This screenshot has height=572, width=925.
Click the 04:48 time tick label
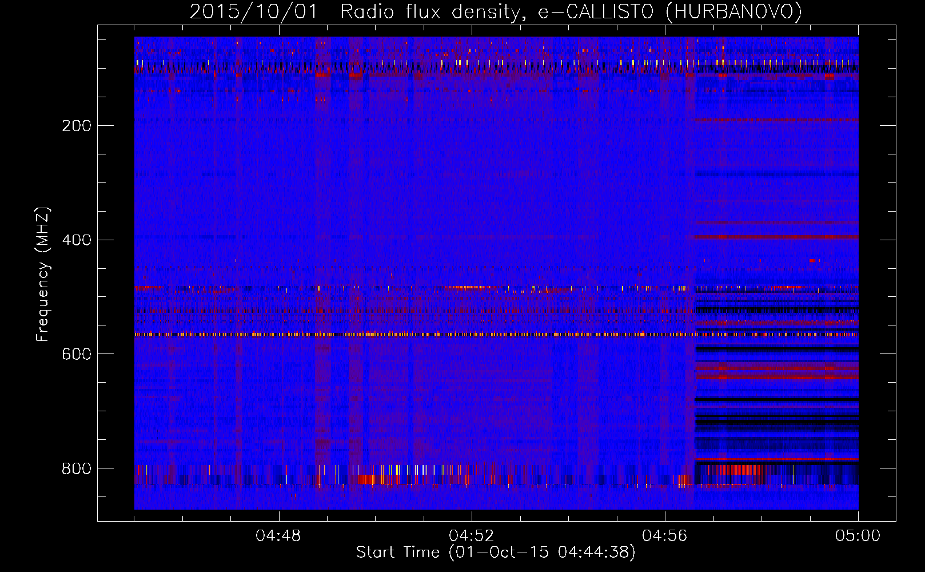(278, 536)
